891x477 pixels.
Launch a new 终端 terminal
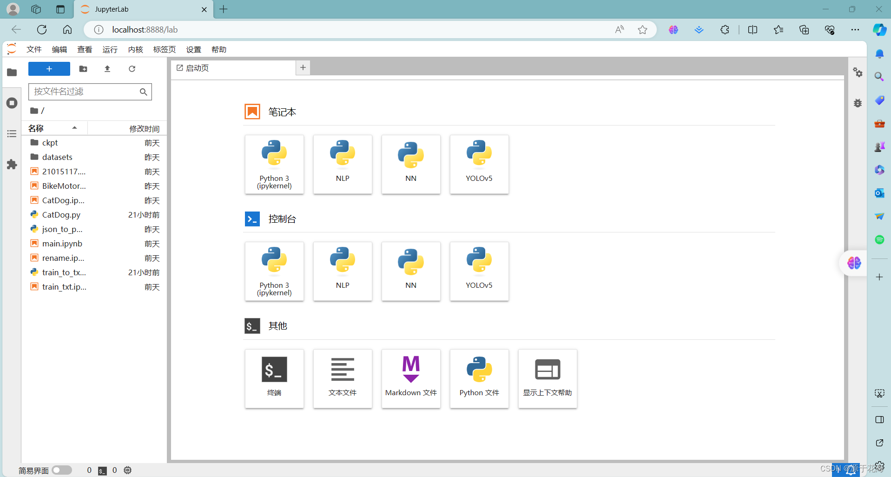tap(274, 379)
